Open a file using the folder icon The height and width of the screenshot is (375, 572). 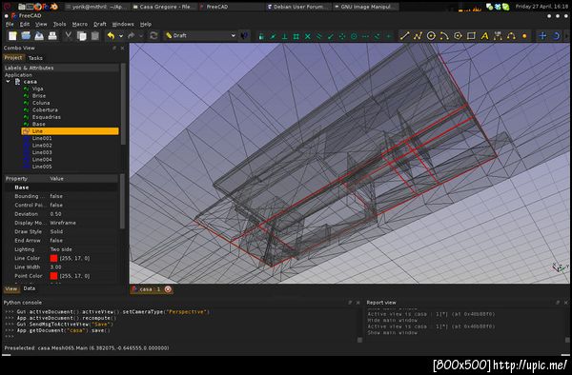tap(26, 35)
